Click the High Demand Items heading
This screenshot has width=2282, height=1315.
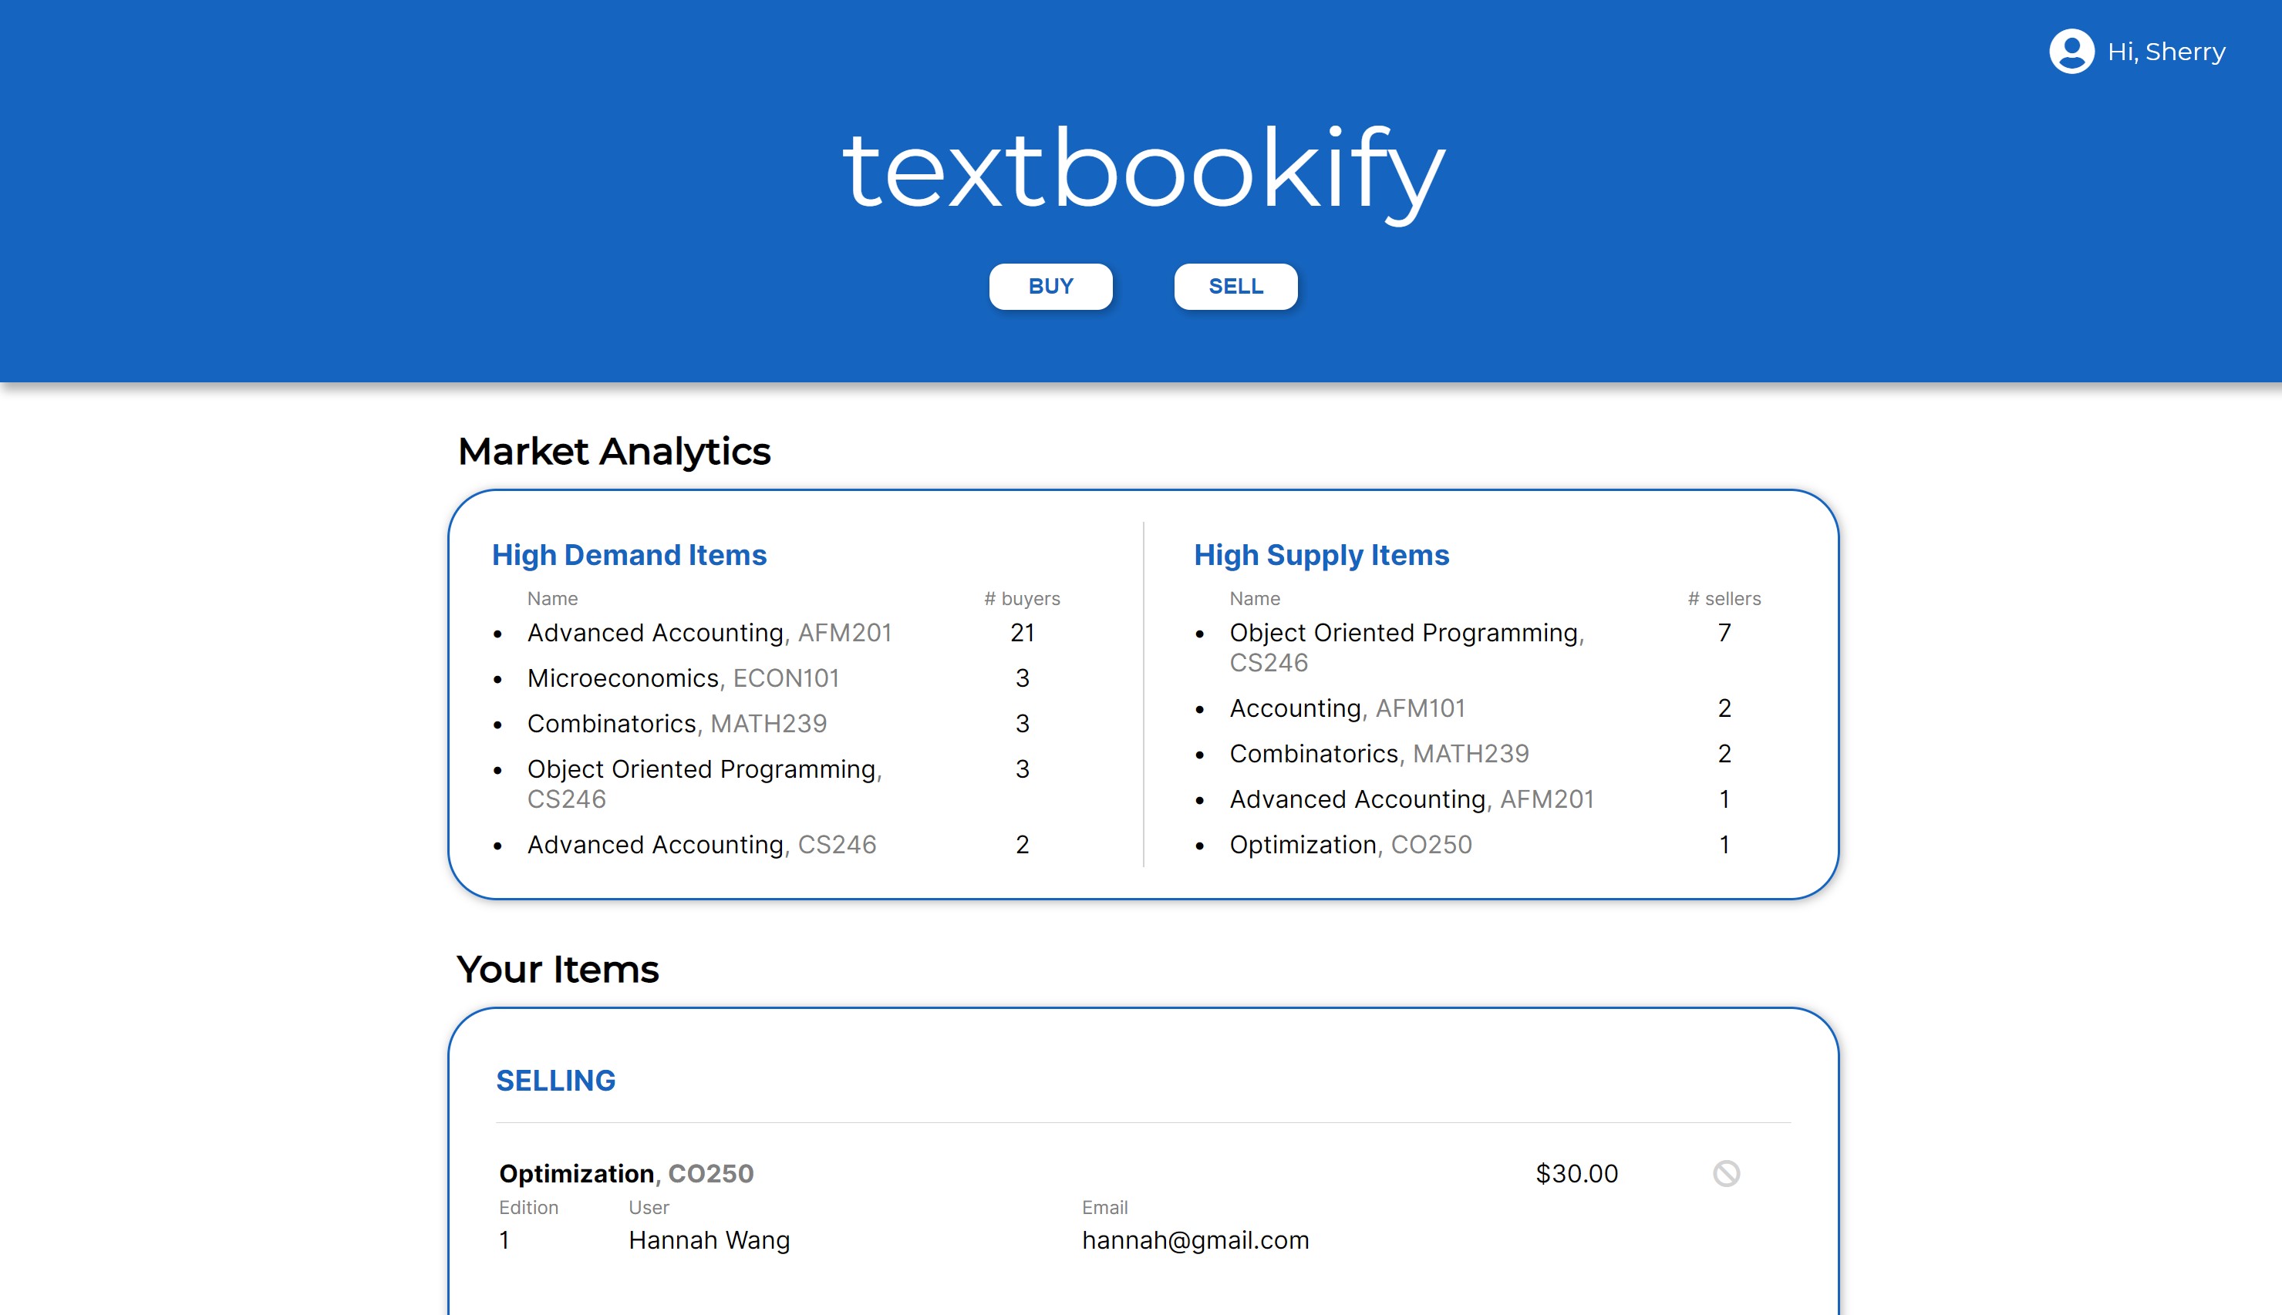[x=629, y=554]
